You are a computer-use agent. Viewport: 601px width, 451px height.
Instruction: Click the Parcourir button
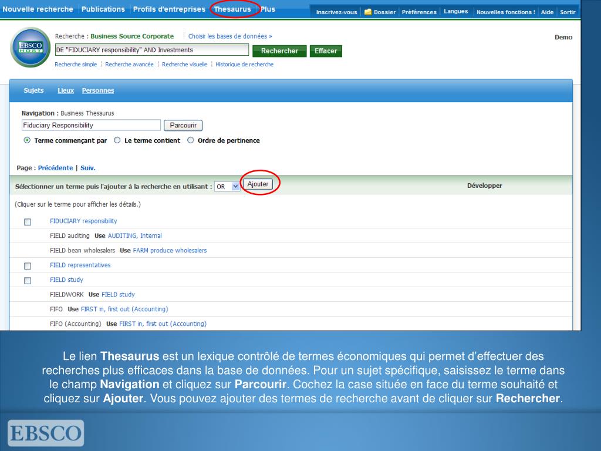183,126
